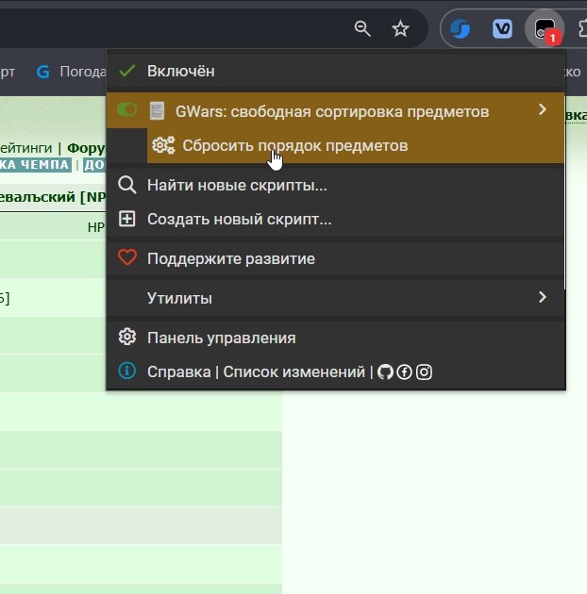Screen dimensions: 587x594
Task: Toggle the GWars script green switch off
Action: pos(127,110)
